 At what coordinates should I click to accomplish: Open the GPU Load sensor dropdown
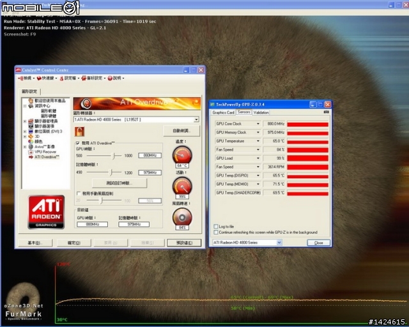click(258, 158)
